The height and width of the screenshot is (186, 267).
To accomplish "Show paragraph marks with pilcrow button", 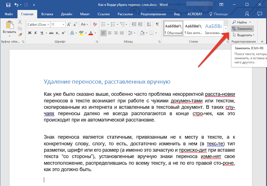I will click(157, 24).
